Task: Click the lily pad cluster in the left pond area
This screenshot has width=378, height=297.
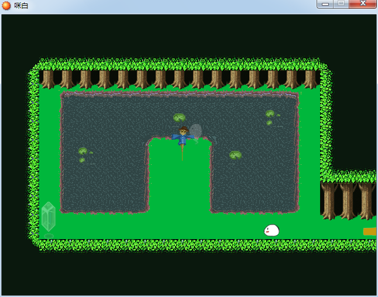Action: [x=85, y=155]
